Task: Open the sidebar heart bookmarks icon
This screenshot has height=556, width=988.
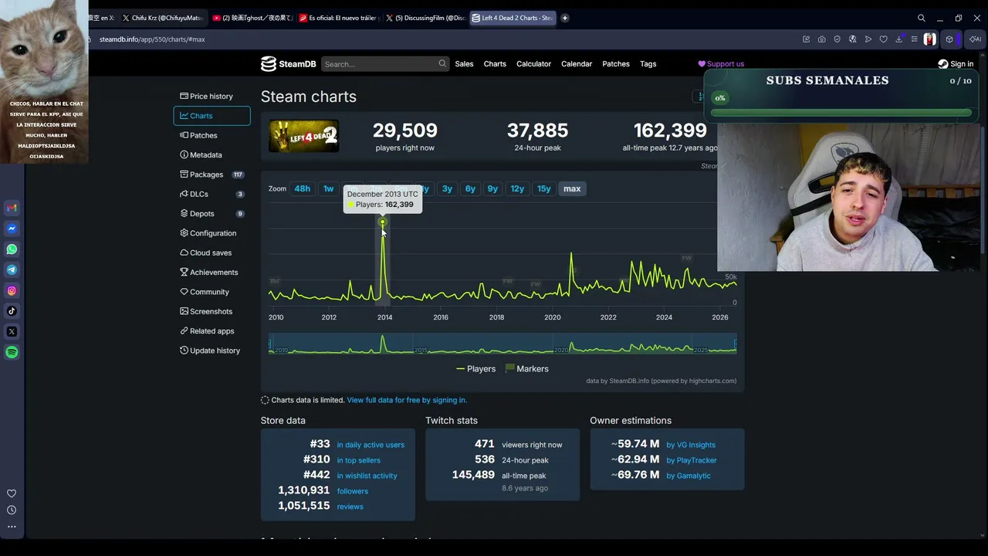Action: click(x=12, y=493)
